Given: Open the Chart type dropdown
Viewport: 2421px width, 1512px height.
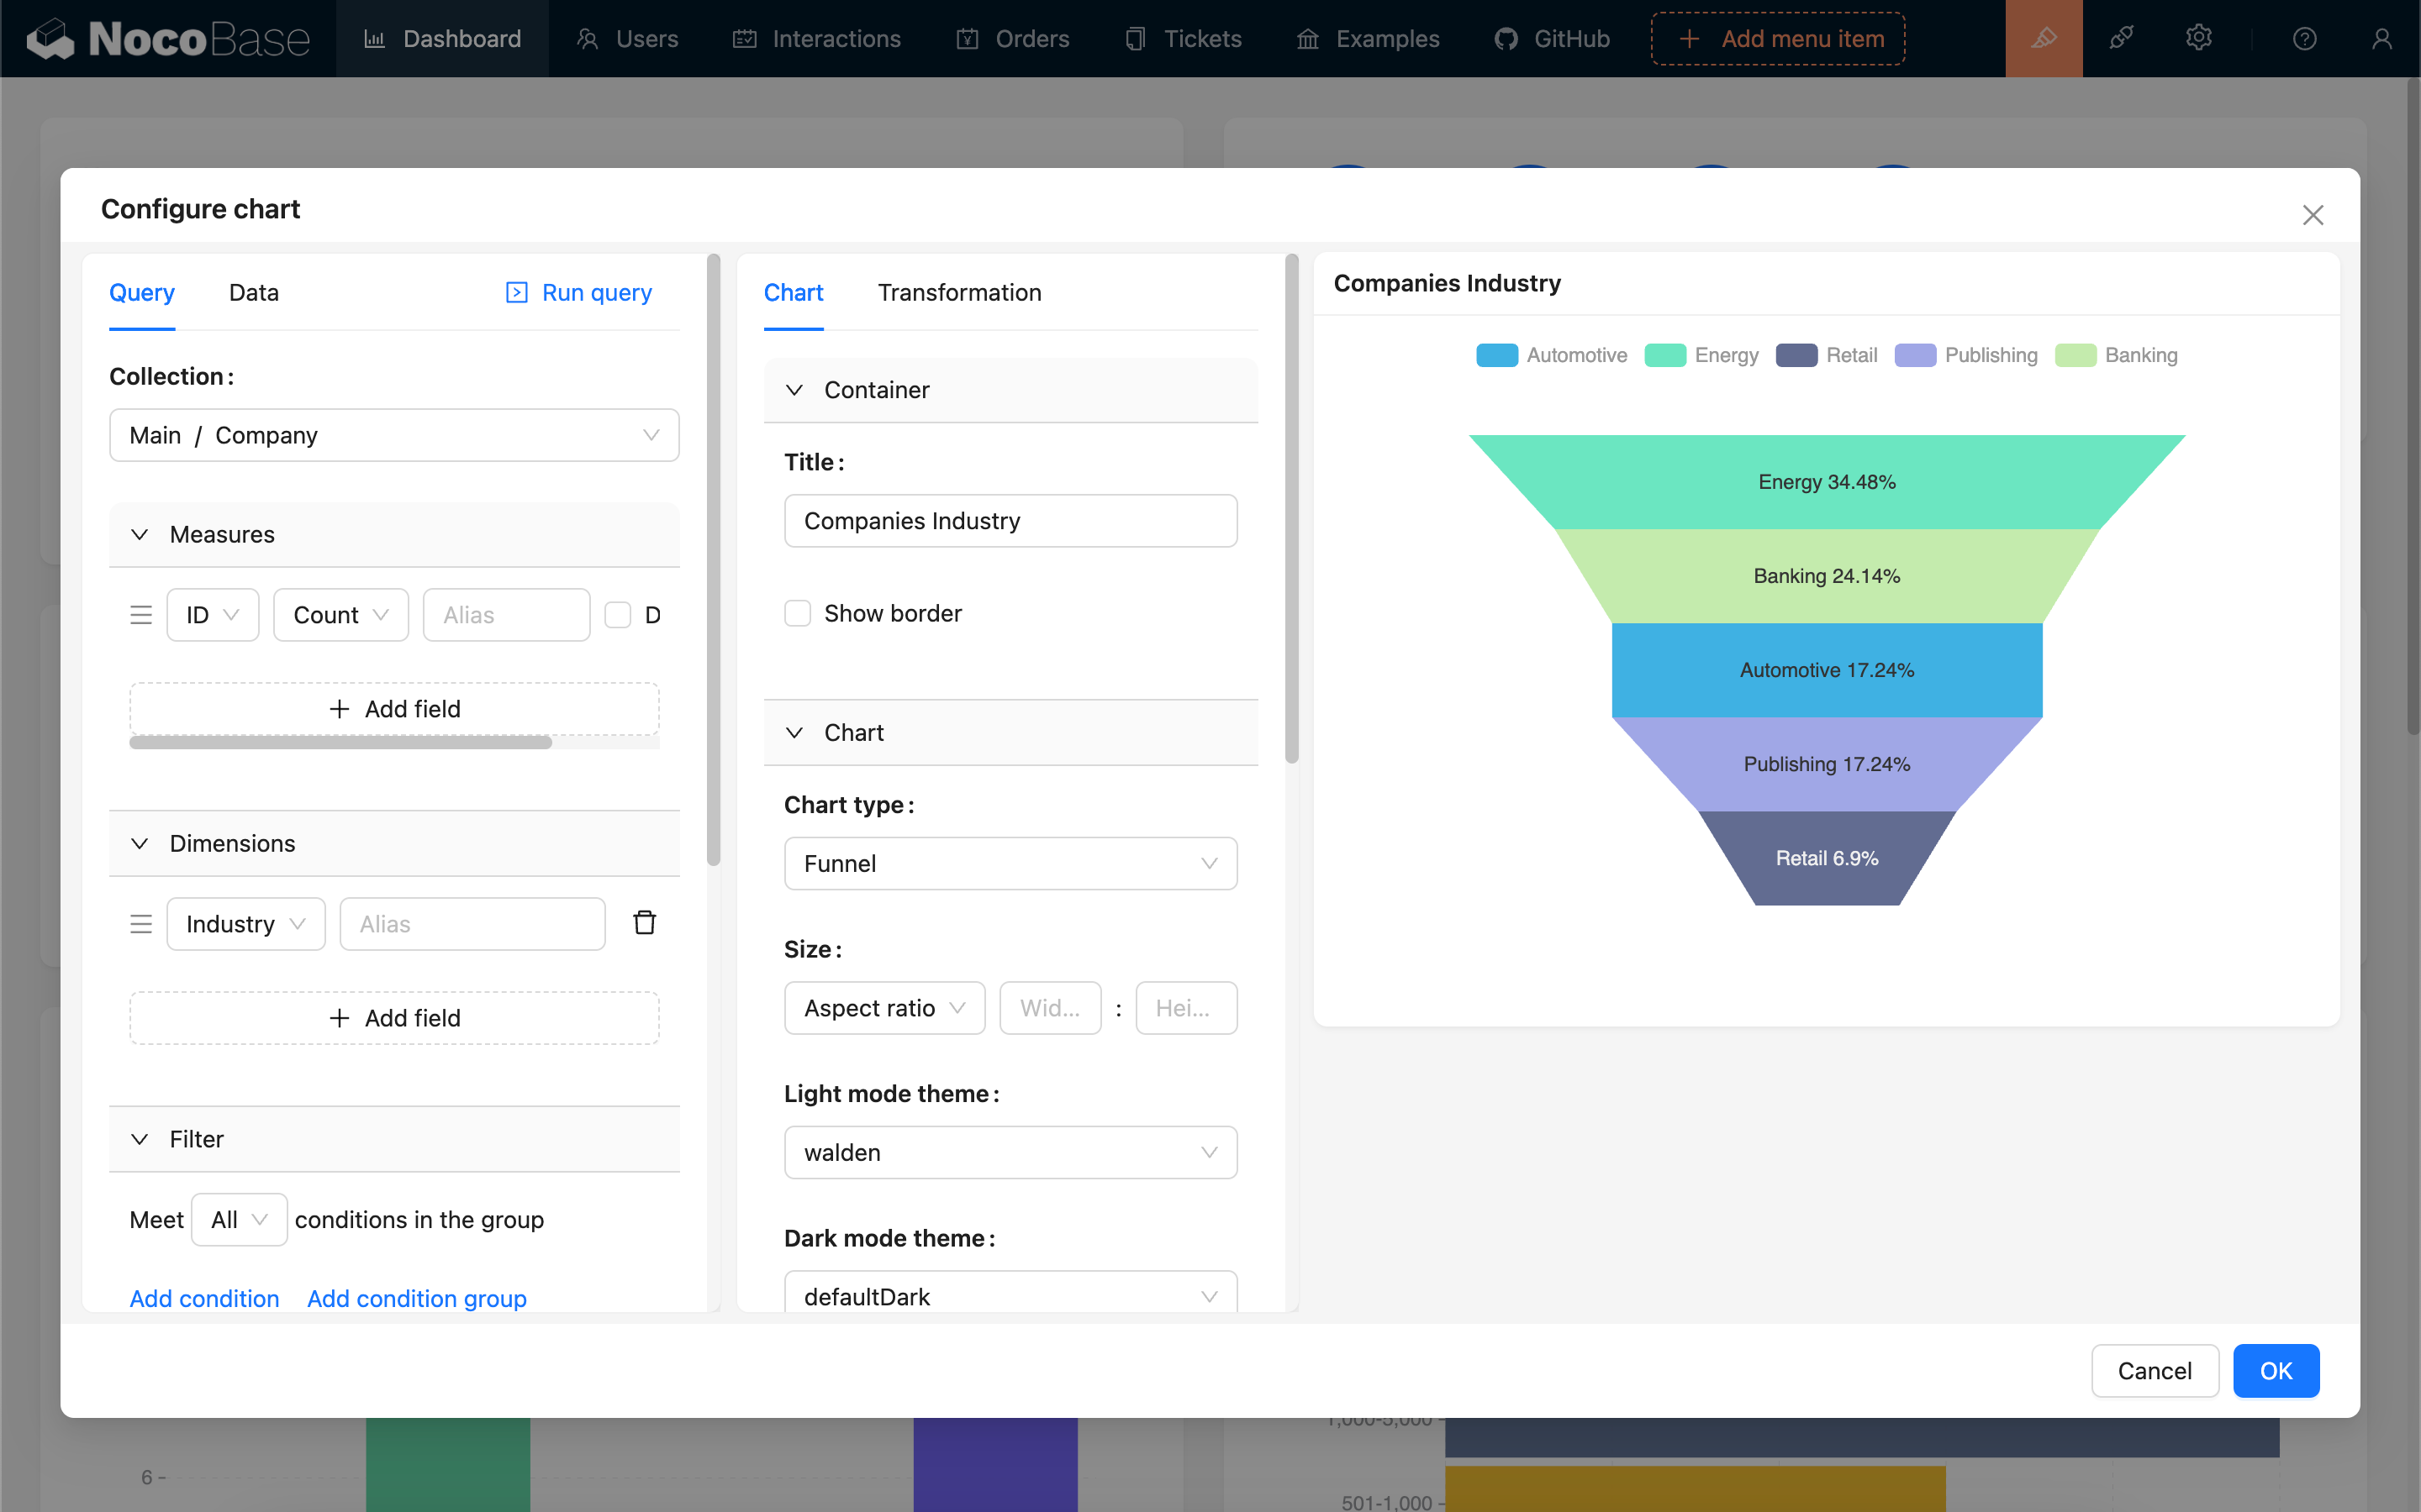Looking at the screenshot, I should click(x=1011, y=862).
